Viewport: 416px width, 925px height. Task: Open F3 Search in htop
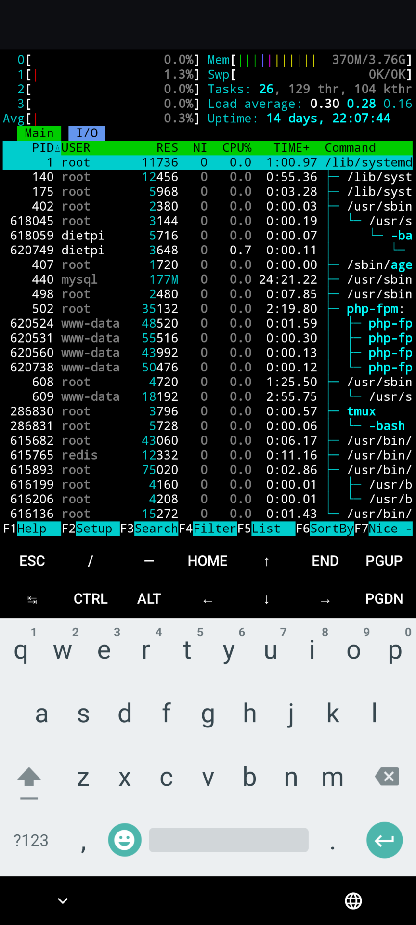[149, 529]
